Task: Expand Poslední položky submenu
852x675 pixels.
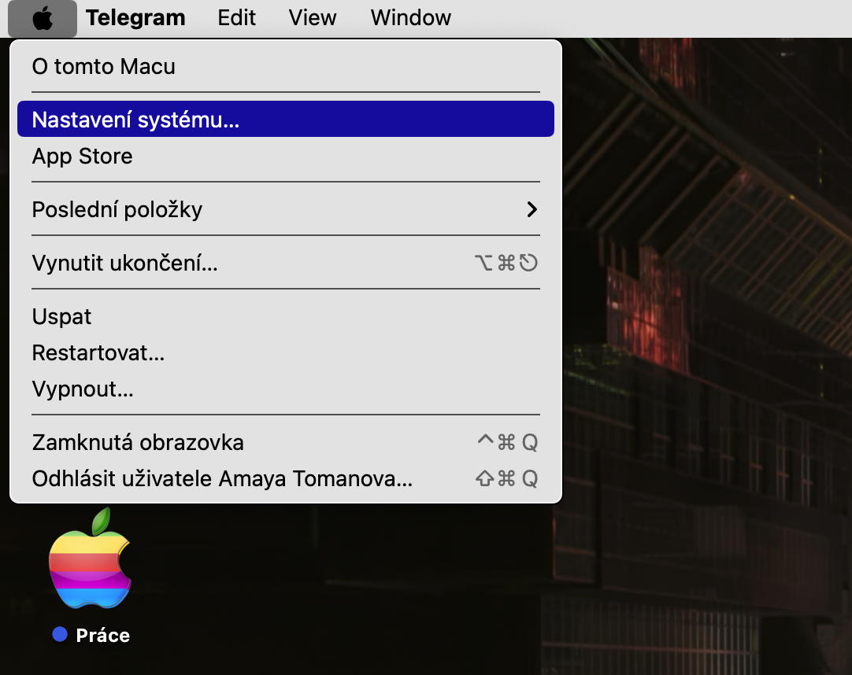Action: click(286, 209)
